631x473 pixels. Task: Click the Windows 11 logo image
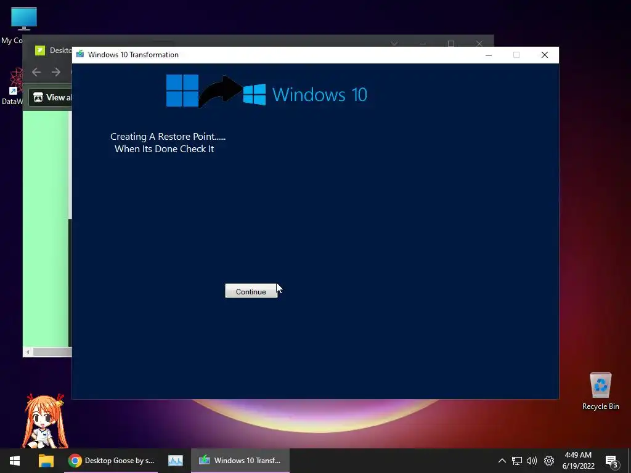tap(182, 91)
